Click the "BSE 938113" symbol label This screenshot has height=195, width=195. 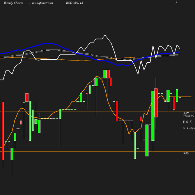[74, 3]
